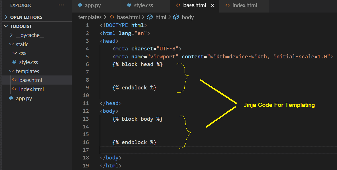
Task: Click line number 13 in the editor gutter
Action: click(86, 119)
